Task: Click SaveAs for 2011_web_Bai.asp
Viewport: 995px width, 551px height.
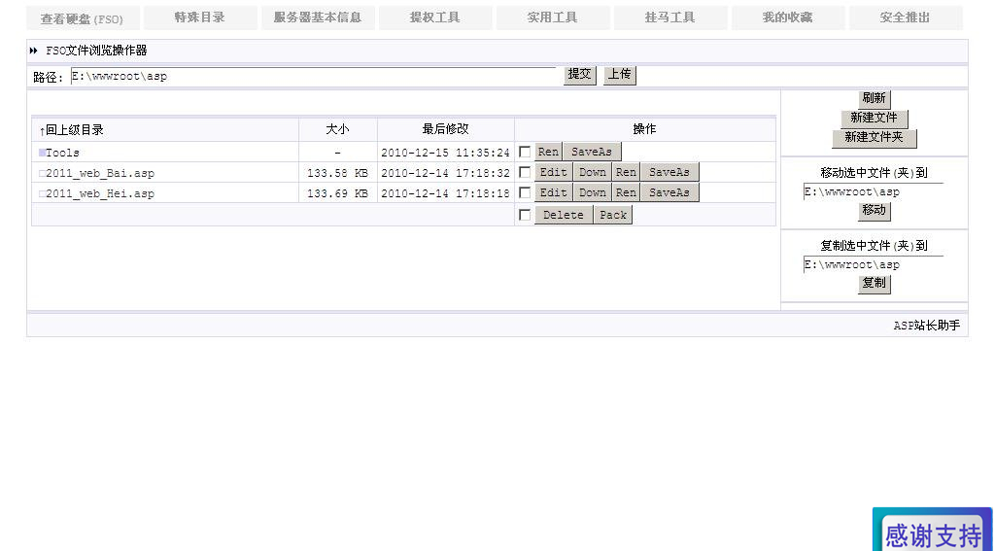Action: [x=669, y=173]
